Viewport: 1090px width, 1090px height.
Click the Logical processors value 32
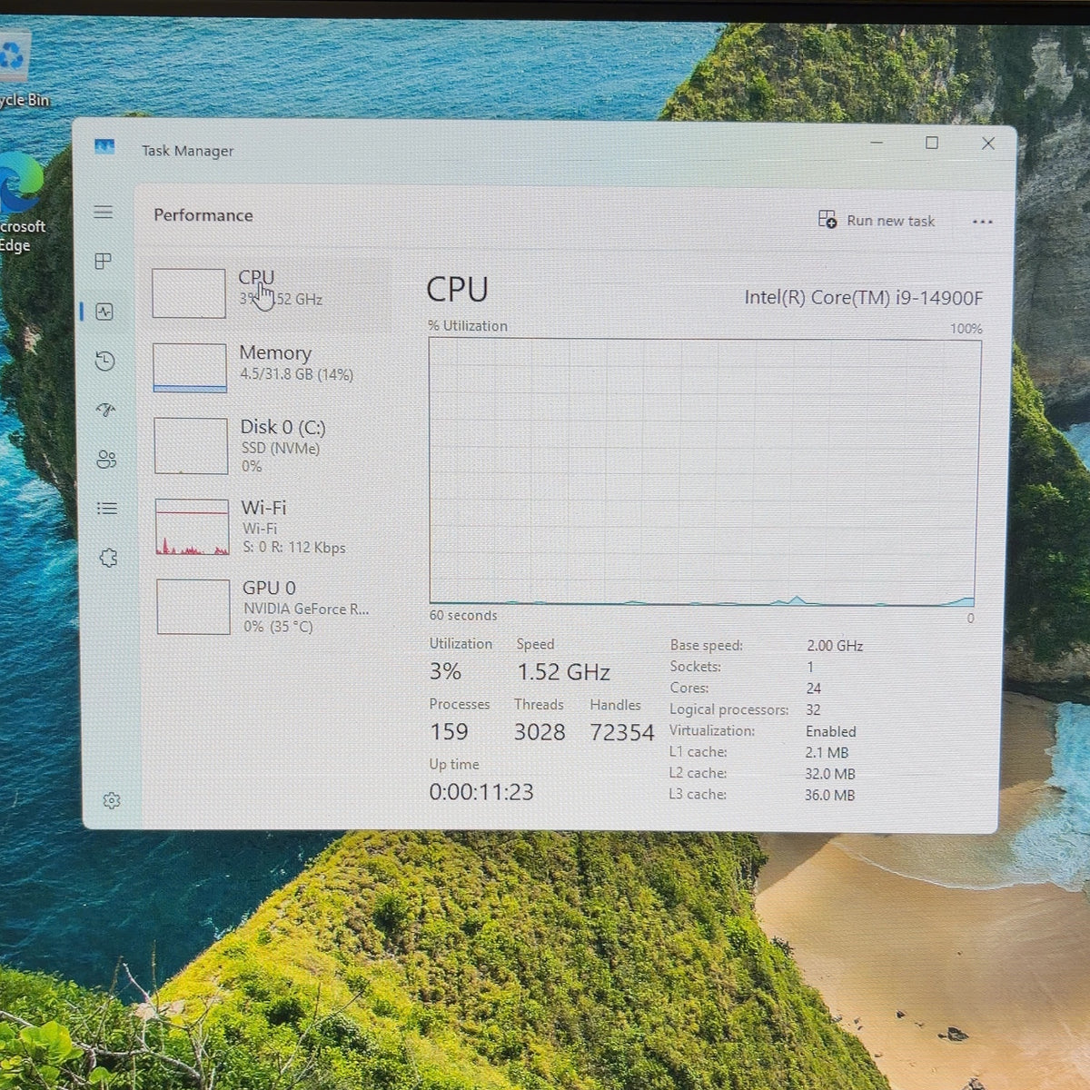coord(813,709)
